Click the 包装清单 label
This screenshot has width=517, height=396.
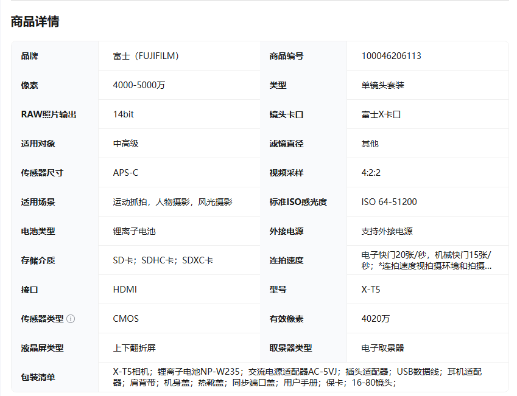click(x=38, y=377)
